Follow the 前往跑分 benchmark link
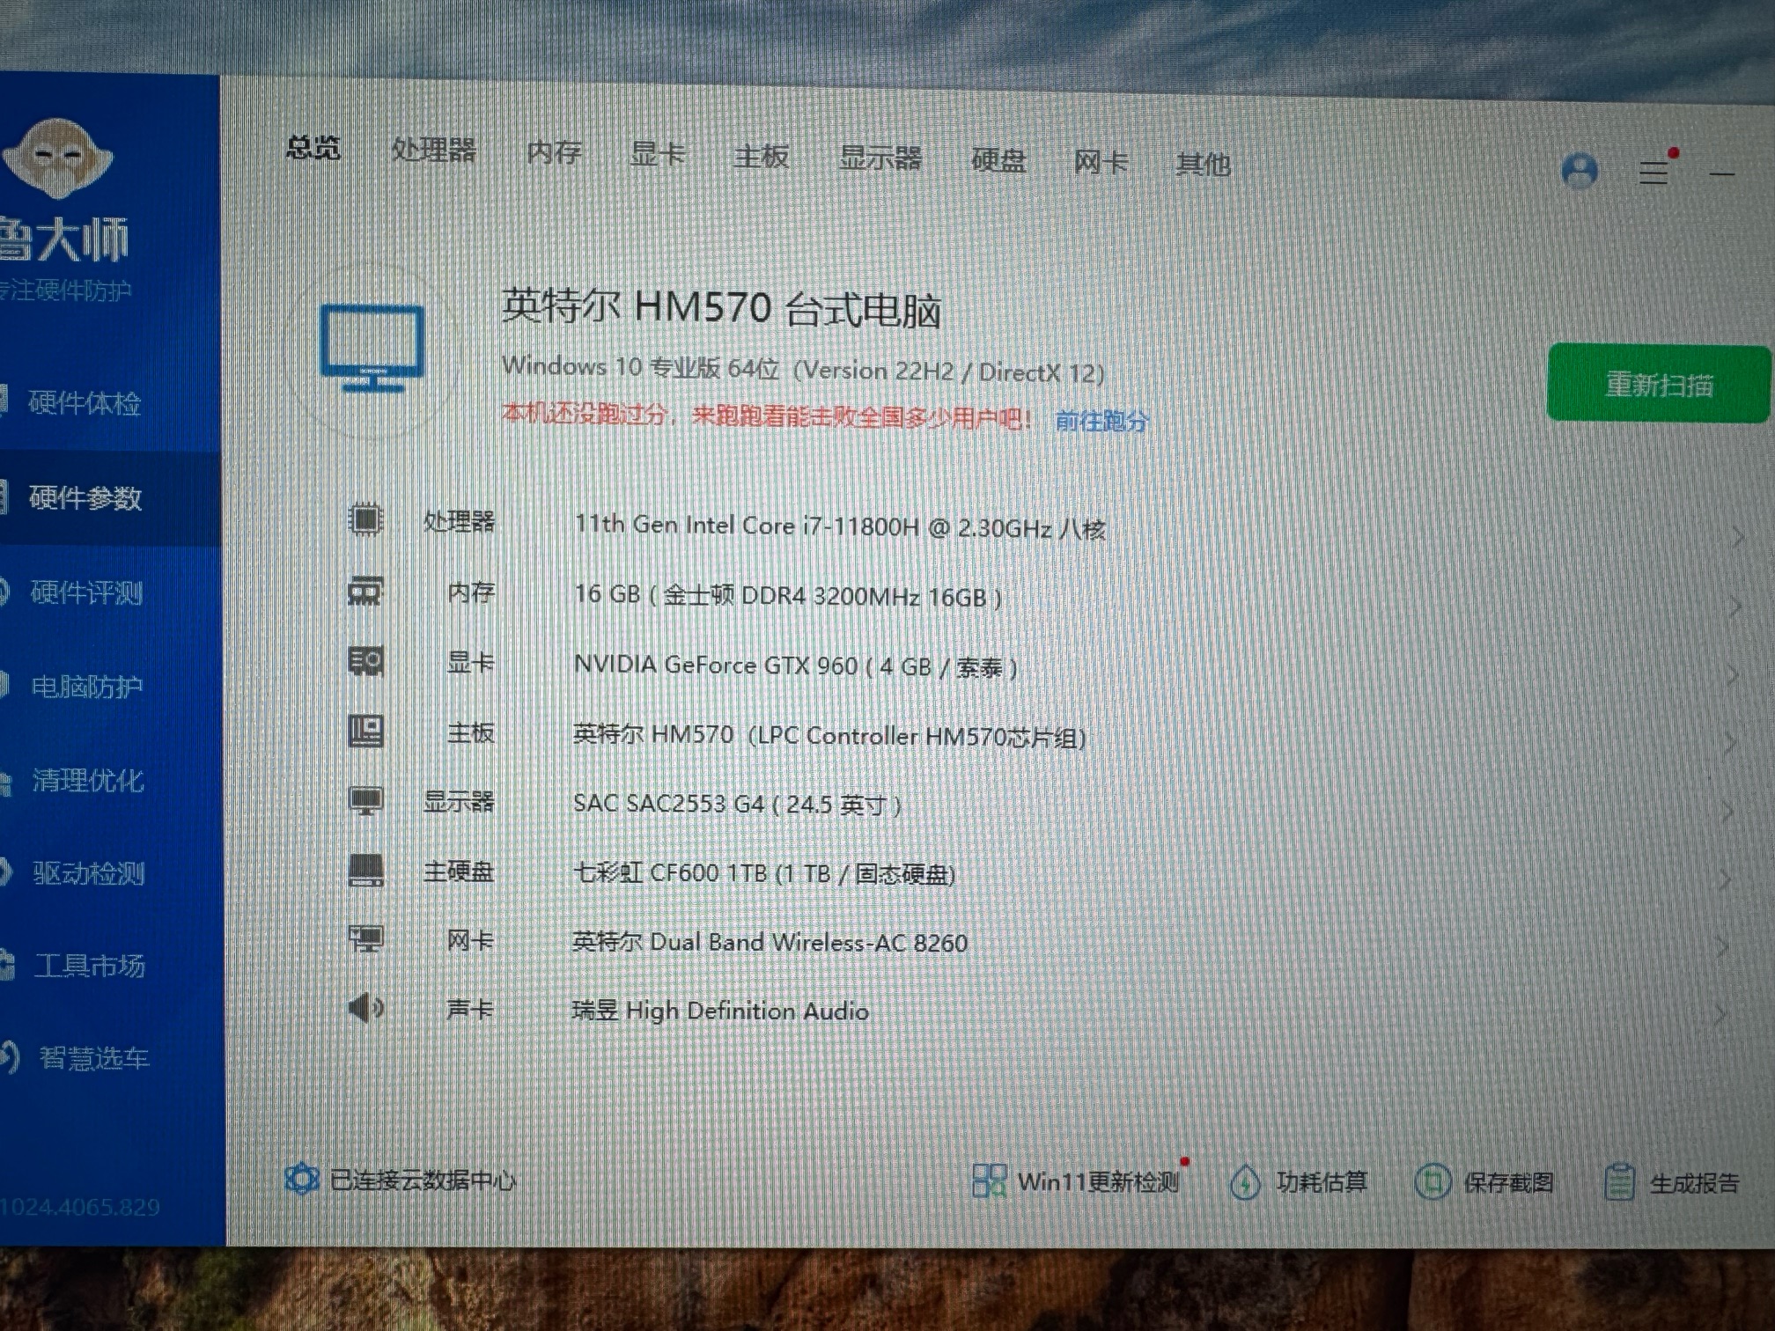 coord(1101,421)
